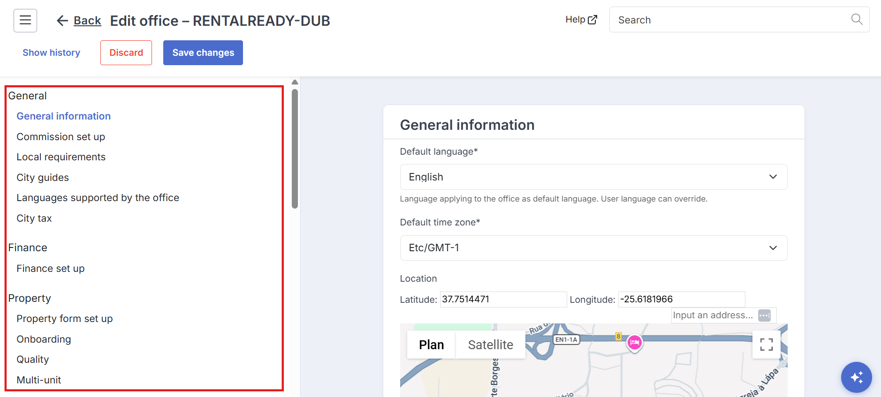Open City tax section
The image size is (881, 397).
pyautogui.click(x=34, y=218)
